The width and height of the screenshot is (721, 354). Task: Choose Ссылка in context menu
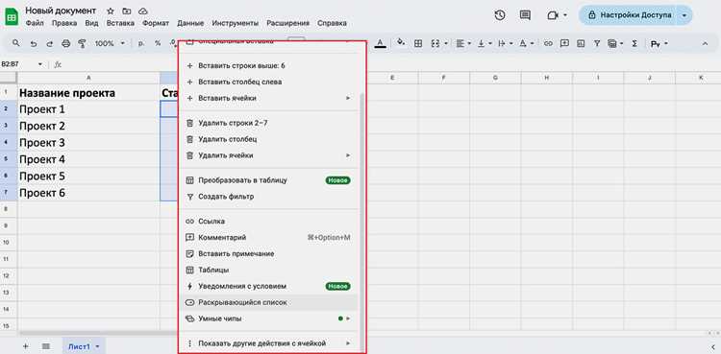(268, 222)
